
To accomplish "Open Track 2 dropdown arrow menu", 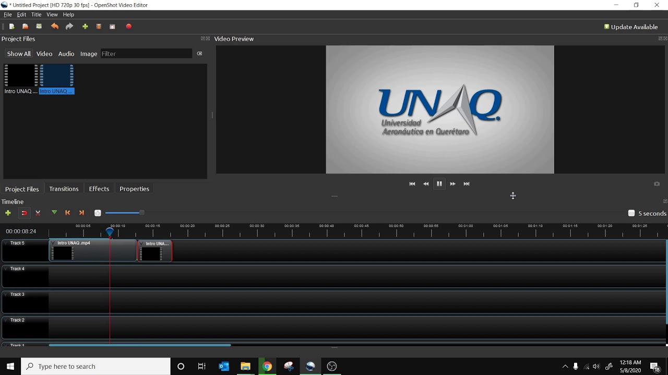I will (6, 320).
